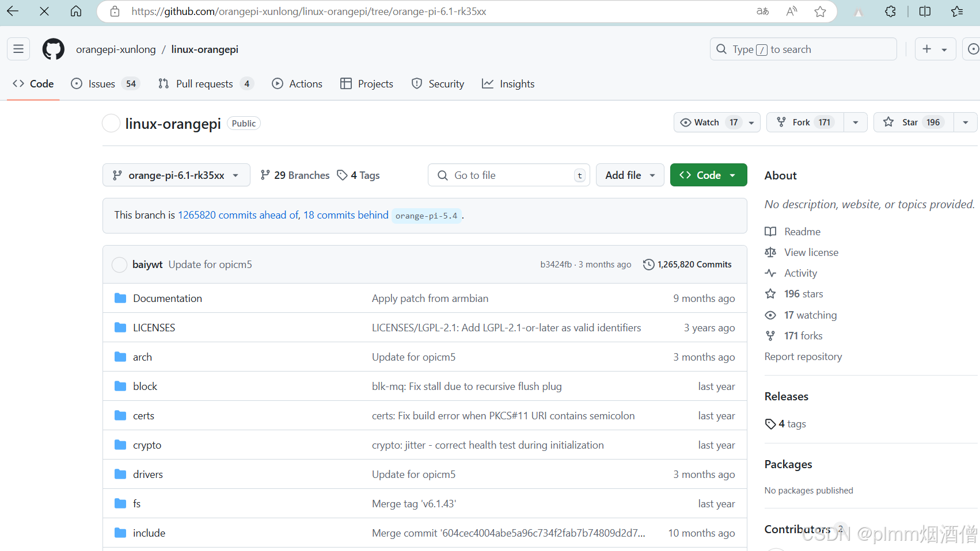980x551 pixels.
Task: Open 'Apply patch from armbian' commit message
Action: 430,299
